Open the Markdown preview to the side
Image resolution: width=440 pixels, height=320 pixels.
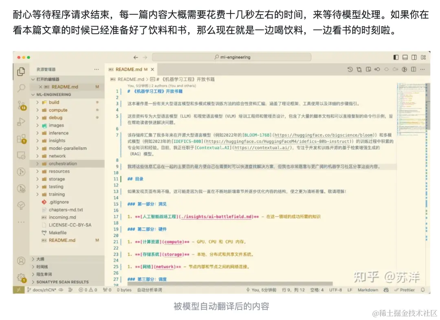point(368,69)
